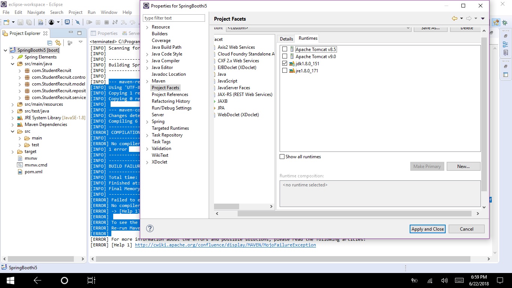Image resolution: width=512 pixels, height=288 pixels.
Task: Maximize the Project Explorer view
Action: (x=79, y=33)
